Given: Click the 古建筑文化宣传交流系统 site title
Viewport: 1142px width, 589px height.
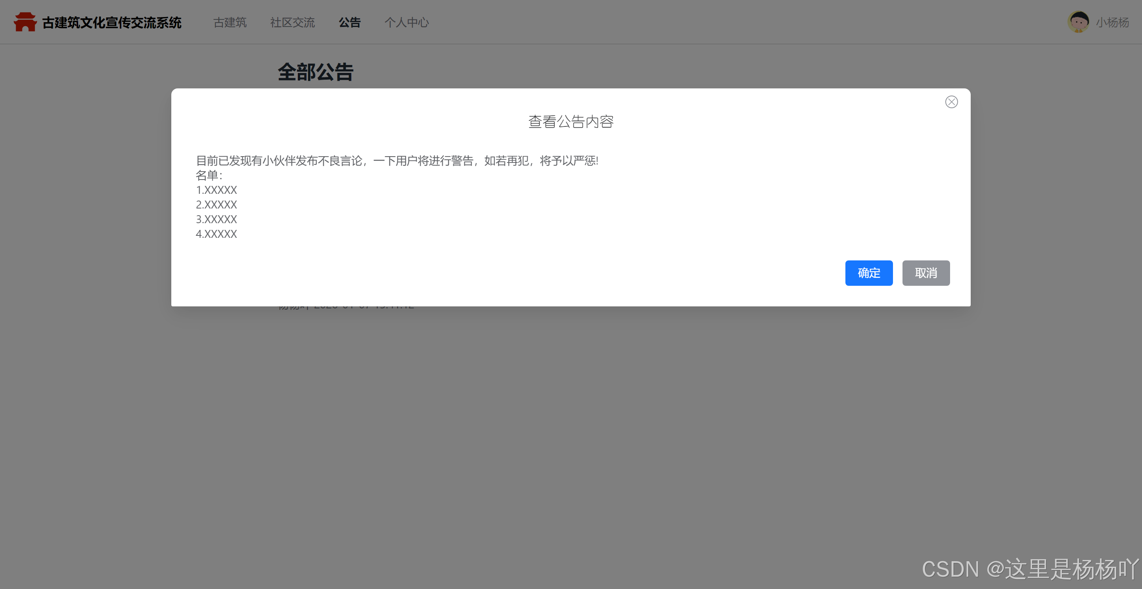Looking at the screenshot, I should click(112, 22).
